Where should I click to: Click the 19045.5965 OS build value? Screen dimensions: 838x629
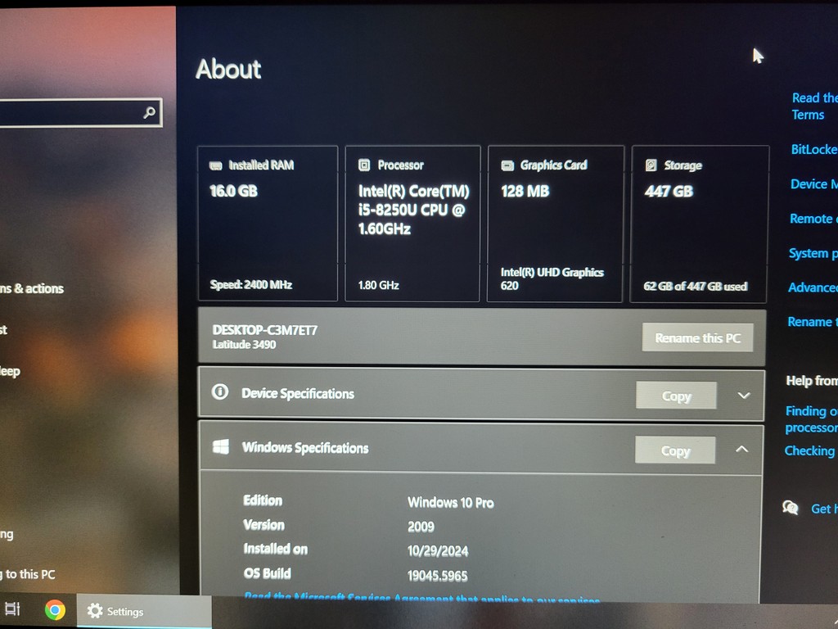[x=437, y=576]
